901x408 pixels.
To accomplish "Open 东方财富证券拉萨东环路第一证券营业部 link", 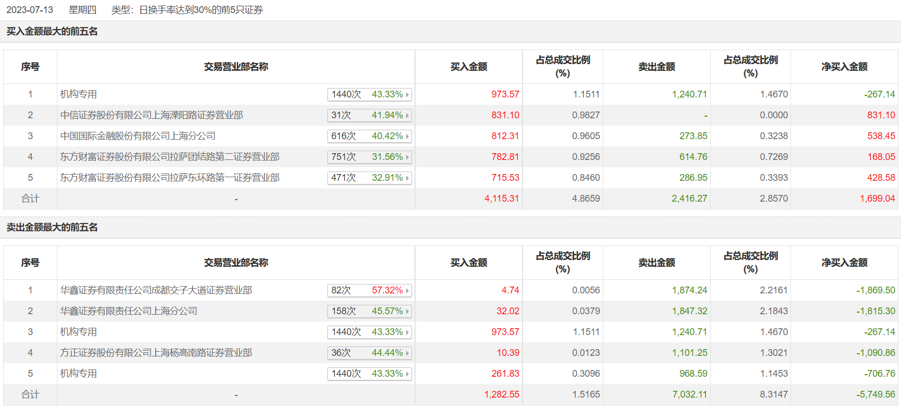I will coord(170,178).
